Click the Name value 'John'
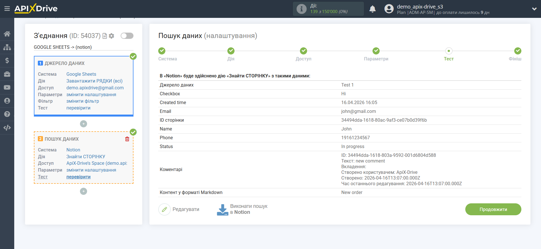This screenshot has height=249, width=541. click(x=346, y=129)
